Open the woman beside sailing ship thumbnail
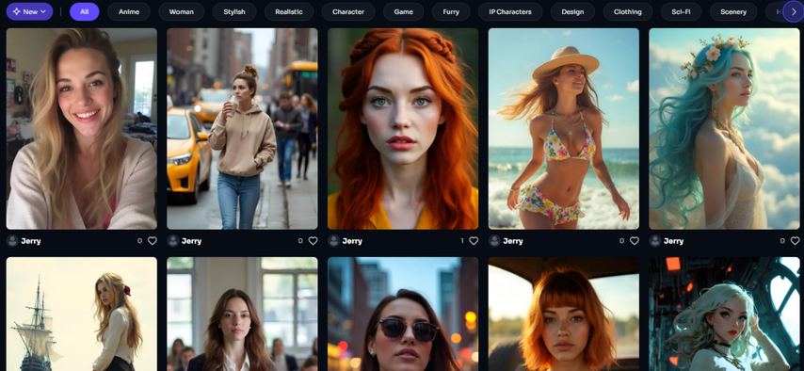This screenshot has height=371, width=804. (82, 315)
